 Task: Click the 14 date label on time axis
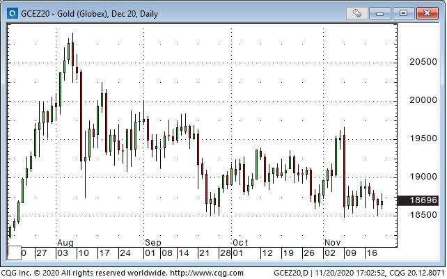[184, 253]
